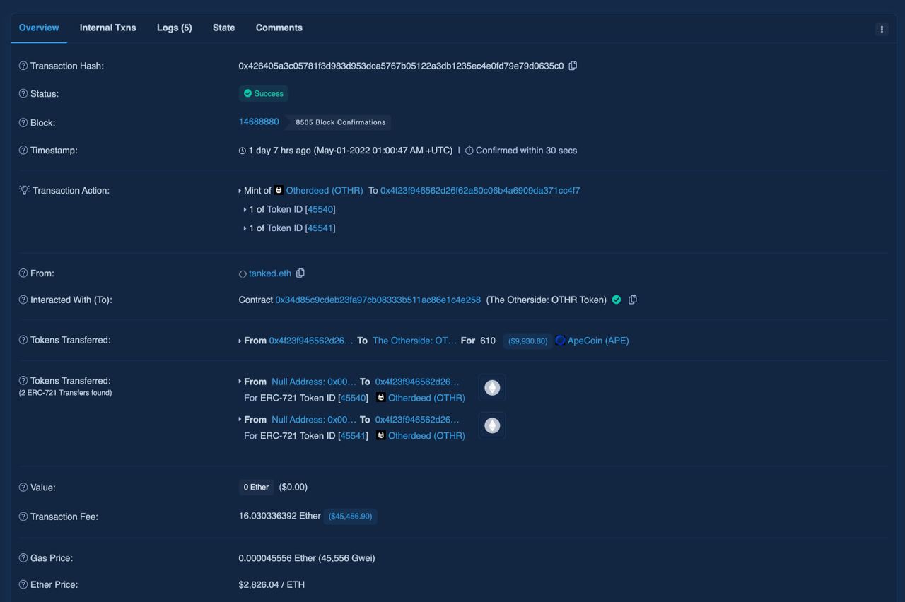Open Otherdeed (OTHR) link for token 45541
This screenshot has height=602, width=905.
click(x=426, y=436)
